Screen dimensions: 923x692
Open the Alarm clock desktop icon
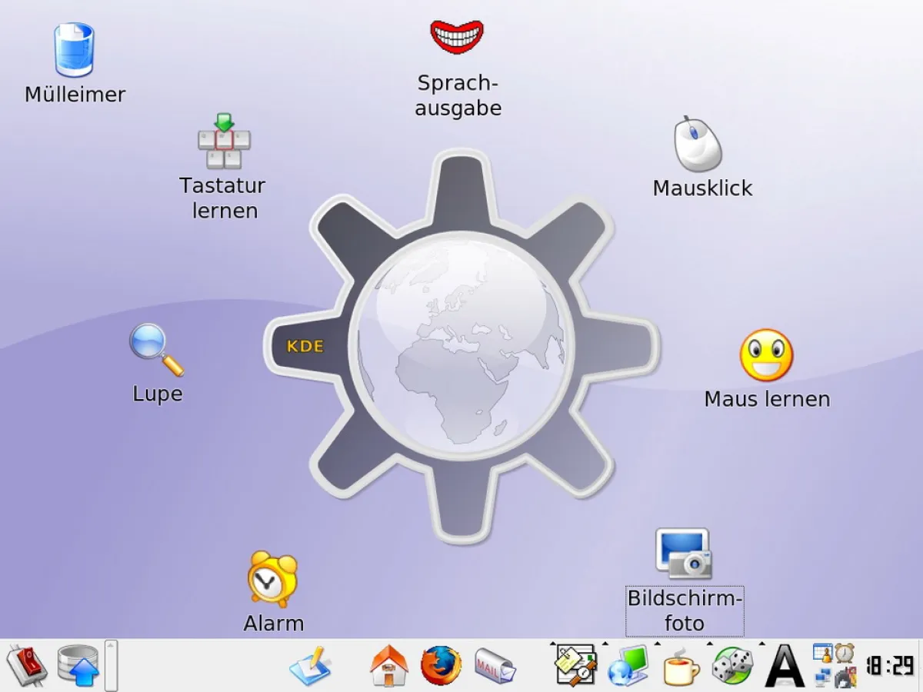[x=272, y=579]
